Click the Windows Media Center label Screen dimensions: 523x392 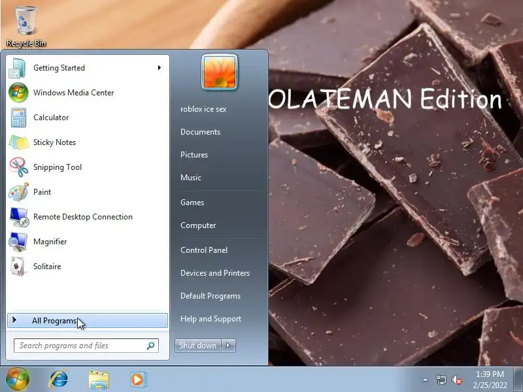74,93
